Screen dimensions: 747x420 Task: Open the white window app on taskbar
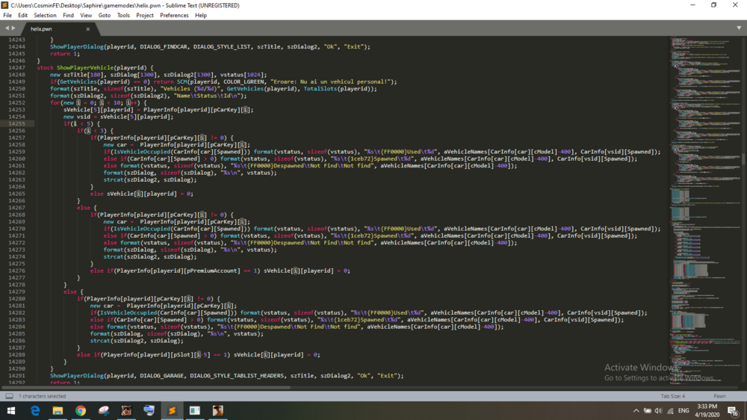(x=195, y=410)
